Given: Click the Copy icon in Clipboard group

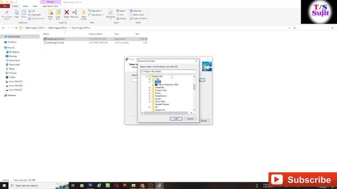Looking at the screenshot, I should (x=16, y=14).
